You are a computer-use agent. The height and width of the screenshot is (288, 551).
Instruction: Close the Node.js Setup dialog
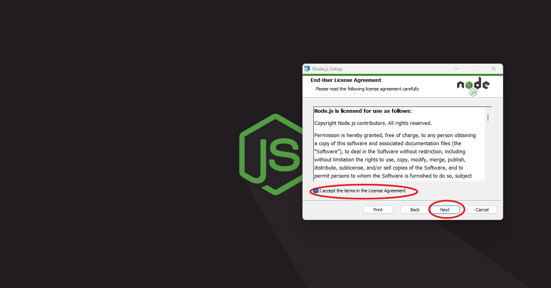(493, 69)
